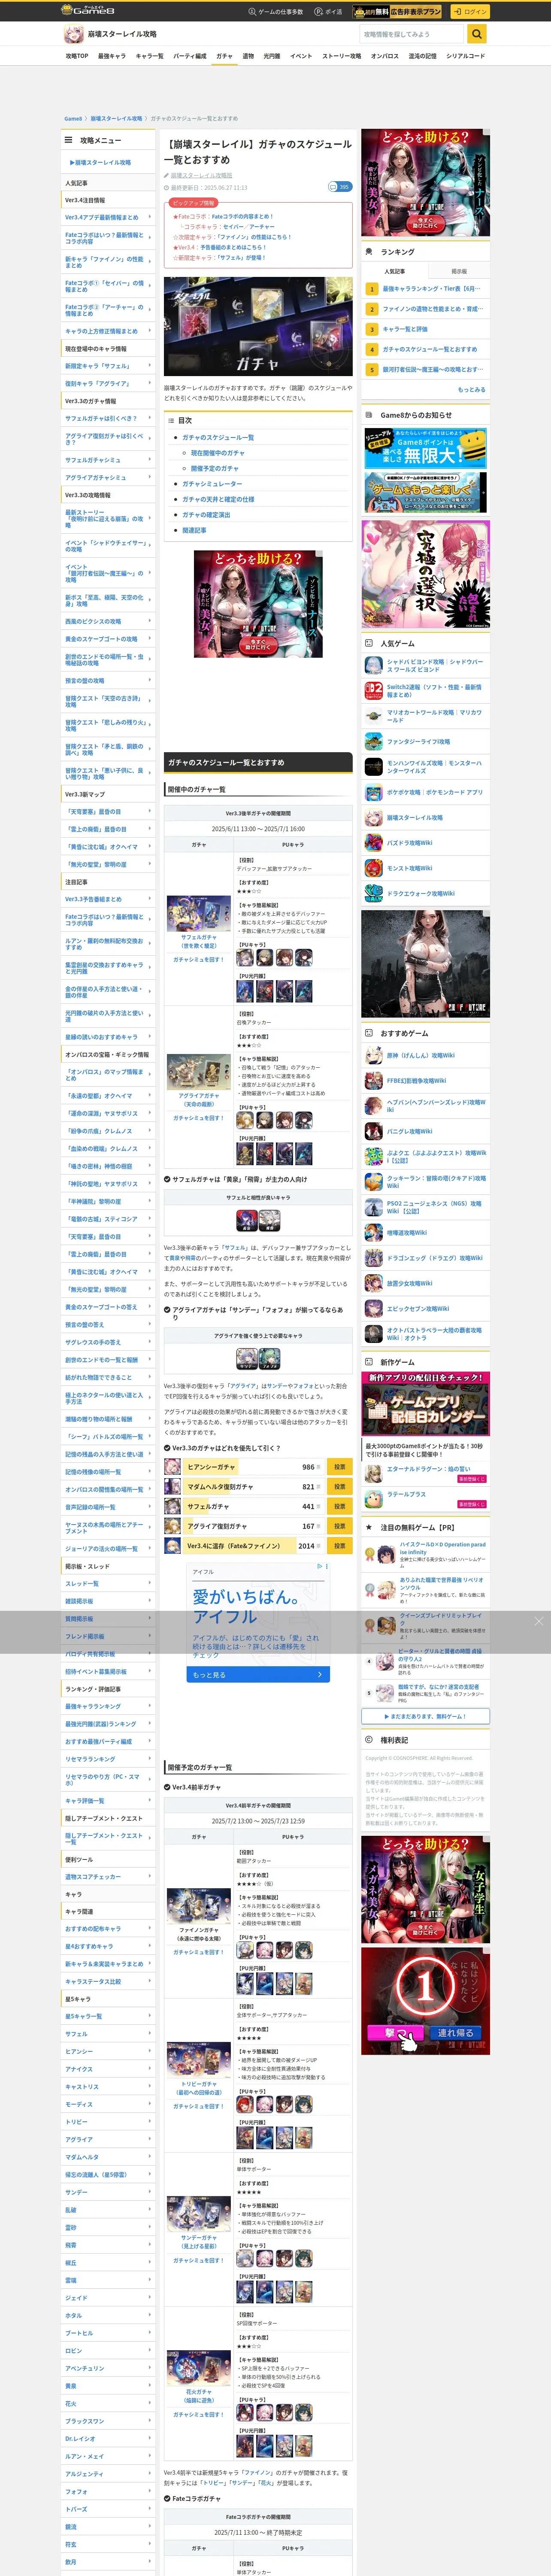Screen dimensions: 551x2576
Task: Open the 光円錐 nav tab
Action: 271,56
